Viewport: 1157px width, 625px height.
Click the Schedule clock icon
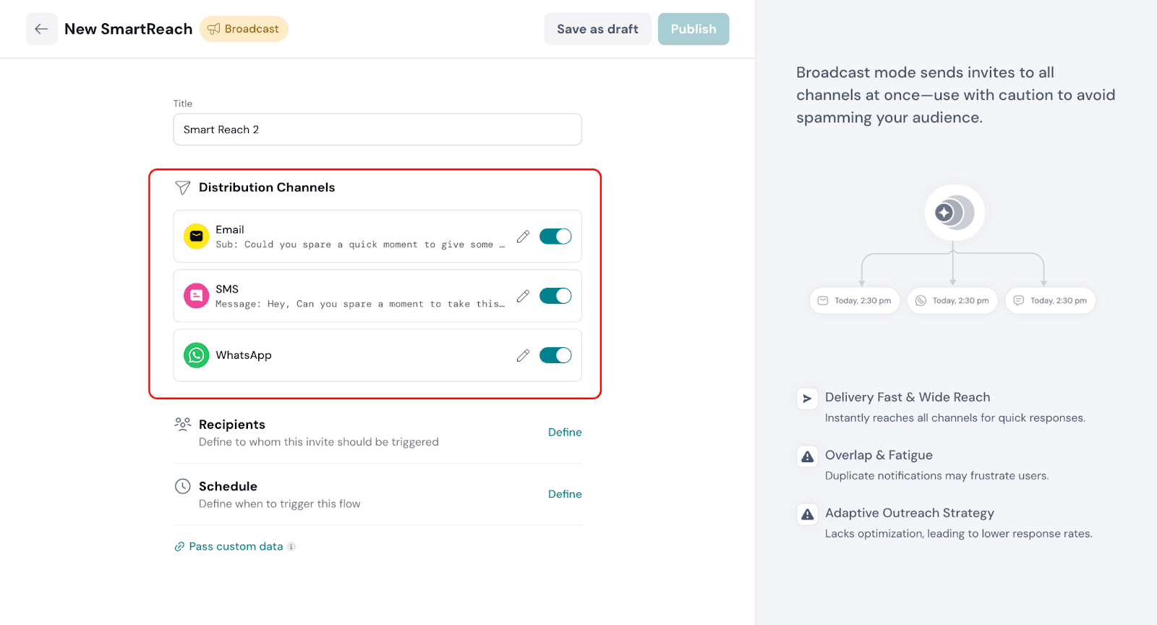(183, 486)
